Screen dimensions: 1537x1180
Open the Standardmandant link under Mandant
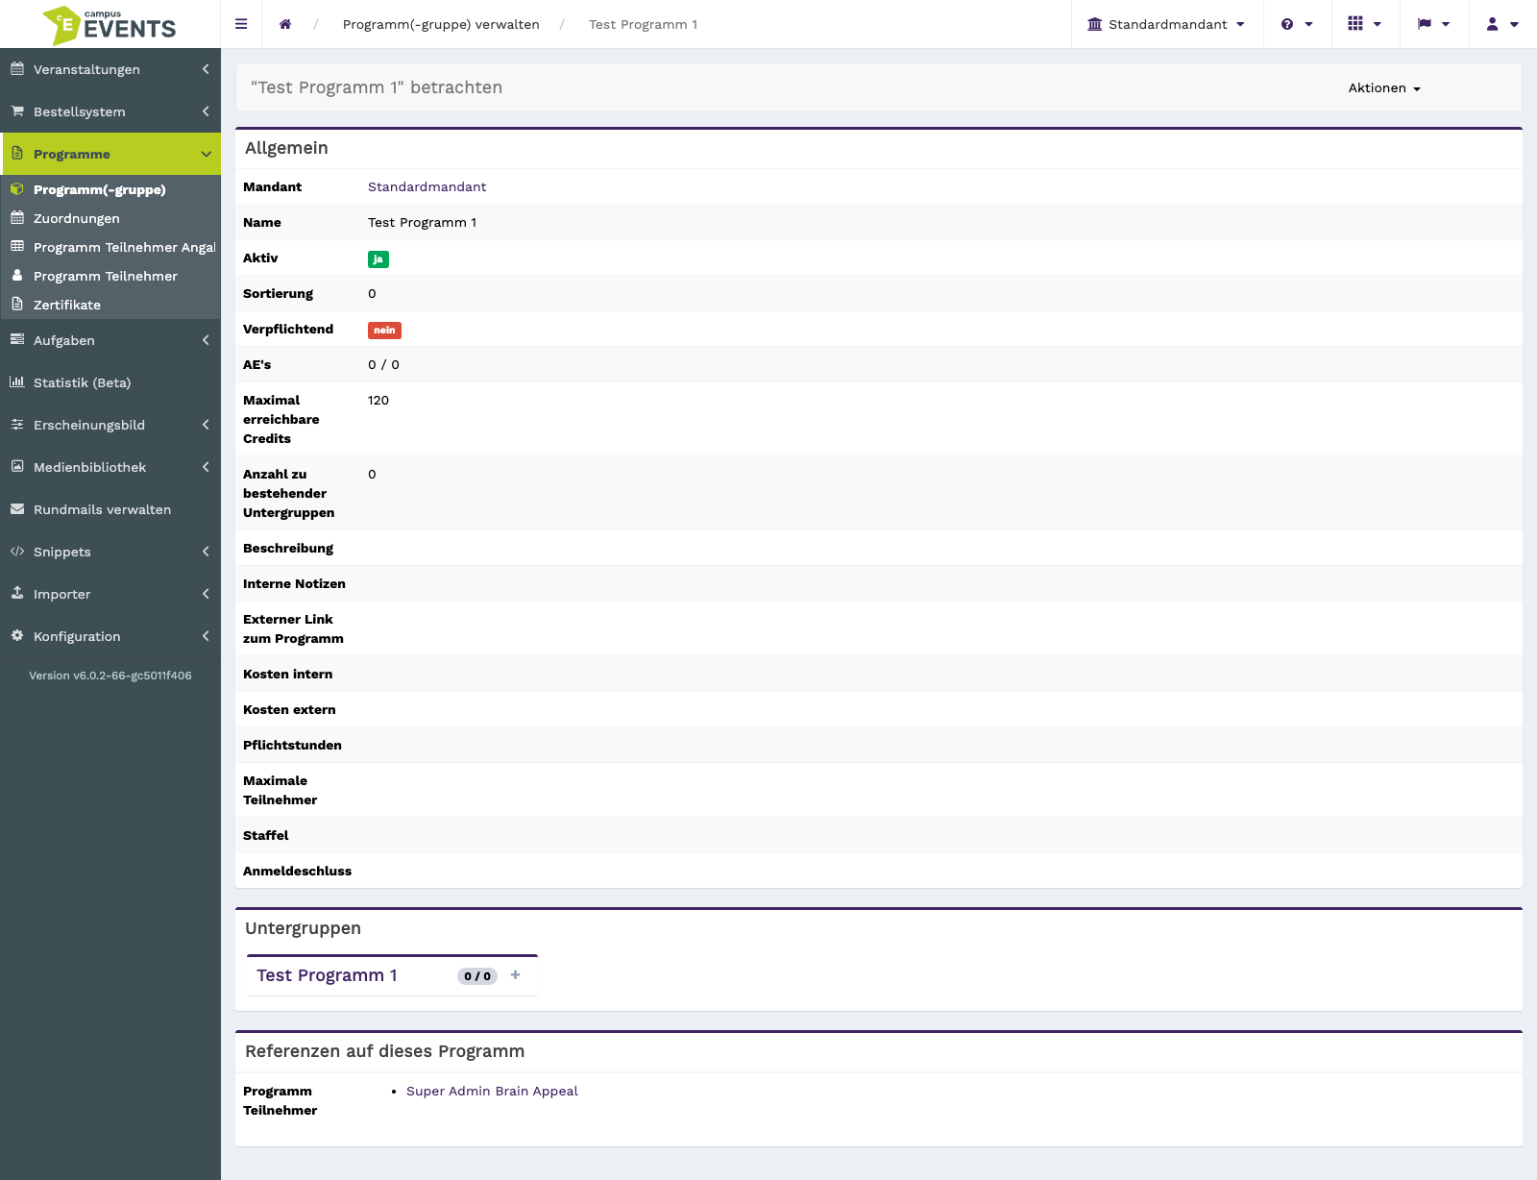[x=427, y=186]
